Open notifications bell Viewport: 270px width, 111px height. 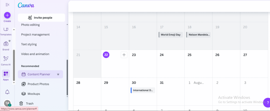coord(7,92)
